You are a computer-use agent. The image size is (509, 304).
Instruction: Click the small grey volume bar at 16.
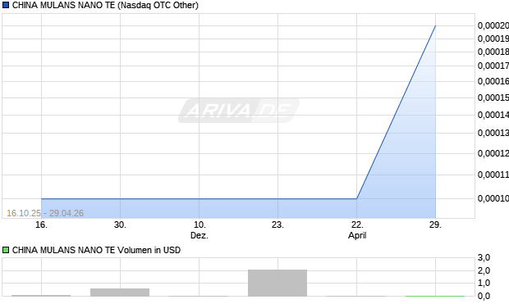point(41,296)
